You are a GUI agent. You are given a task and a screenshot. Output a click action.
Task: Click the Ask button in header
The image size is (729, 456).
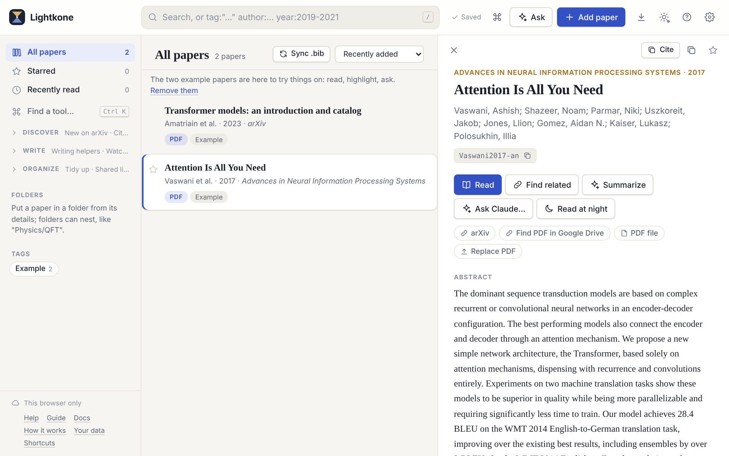531,17
